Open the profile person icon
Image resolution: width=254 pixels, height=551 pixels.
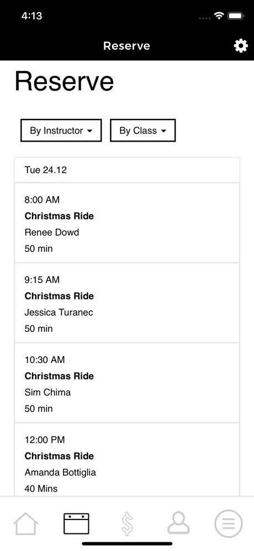(x=178, y=523)
